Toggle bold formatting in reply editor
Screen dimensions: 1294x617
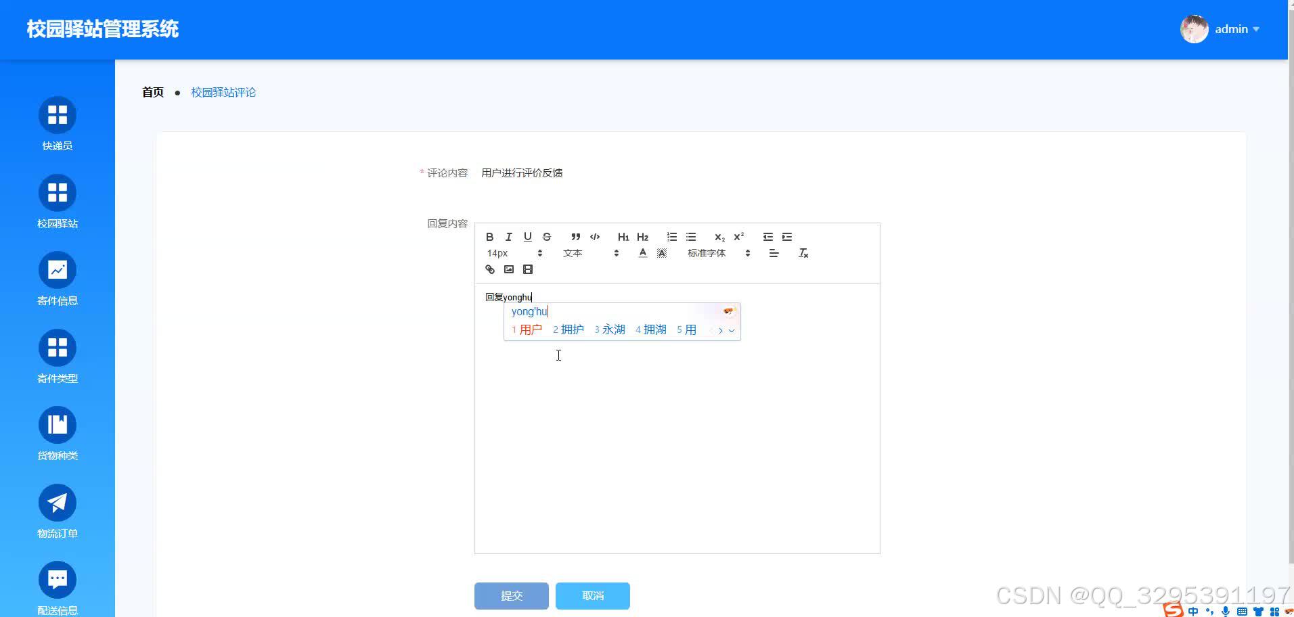coord(490,237)
